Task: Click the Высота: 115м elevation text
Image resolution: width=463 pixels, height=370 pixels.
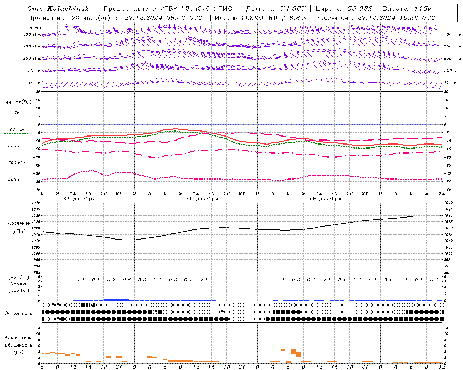Action: pos(407,9)
